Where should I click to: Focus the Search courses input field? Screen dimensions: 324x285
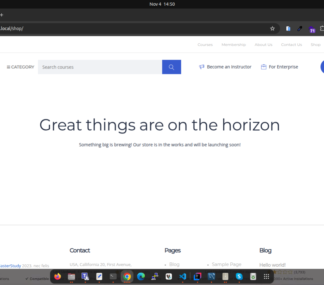point(100,67)
